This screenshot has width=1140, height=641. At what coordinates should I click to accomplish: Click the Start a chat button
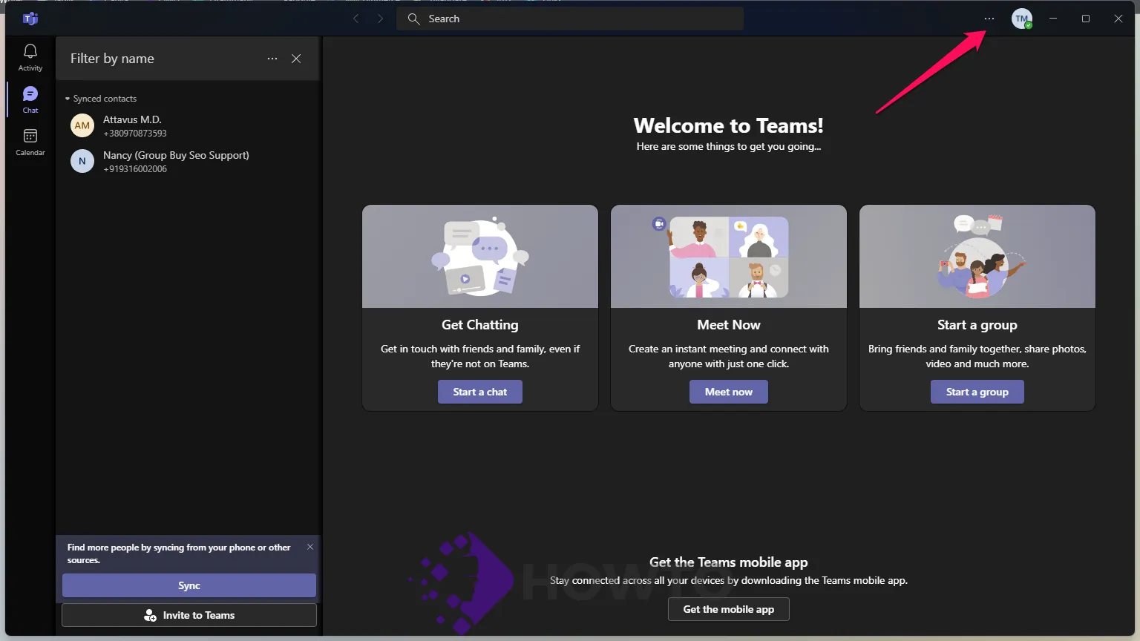(x=480, y=392)
